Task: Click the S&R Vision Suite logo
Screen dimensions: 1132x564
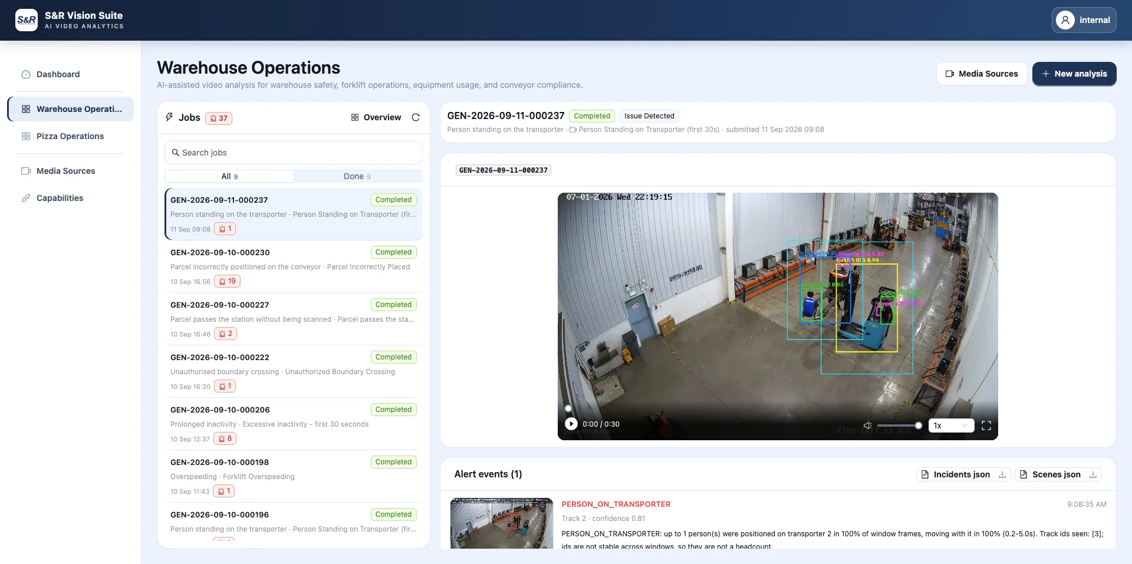Action: tap(27, 20)
